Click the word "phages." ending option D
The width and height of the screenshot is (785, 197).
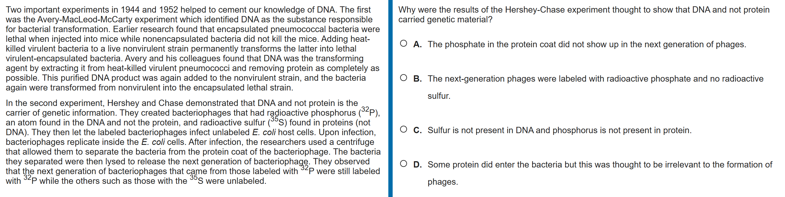(x=443, y=182)
